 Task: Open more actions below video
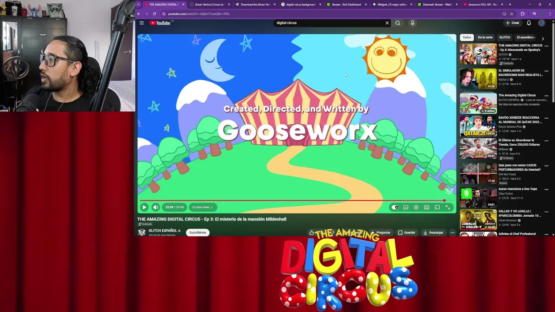pos(452,233)
